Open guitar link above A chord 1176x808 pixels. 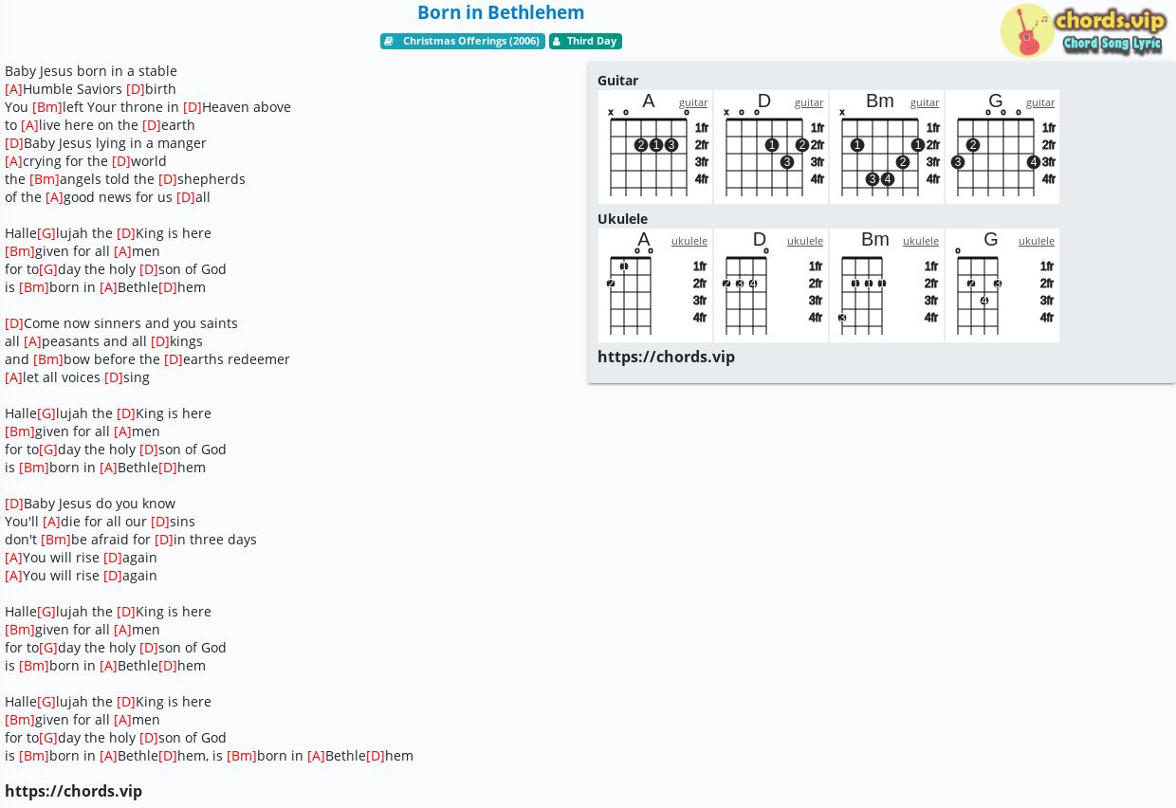coord(693,102)
